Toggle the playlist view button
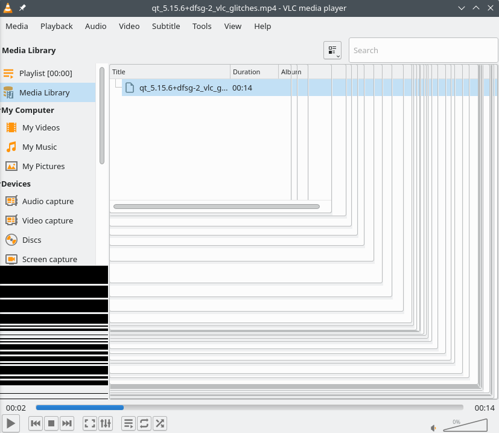 coord(129,423)
